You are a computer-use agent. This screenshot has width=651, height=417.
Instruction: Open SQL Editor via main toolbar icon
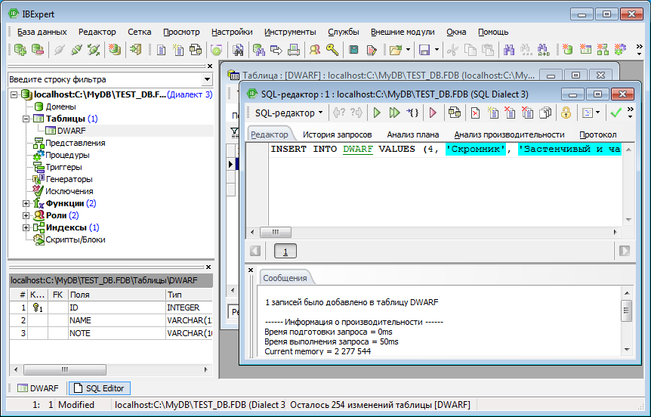tap(161, 51)
